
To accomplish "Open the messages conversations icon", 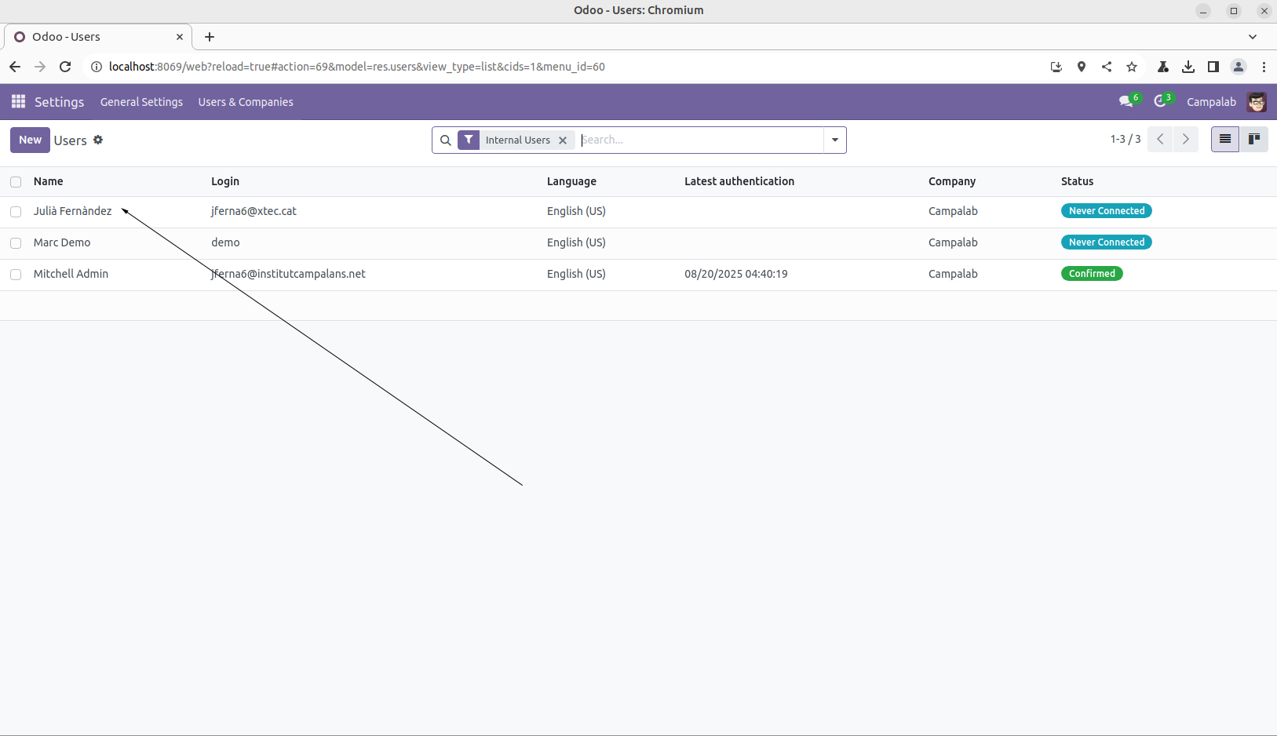I will click(1126, 102).
